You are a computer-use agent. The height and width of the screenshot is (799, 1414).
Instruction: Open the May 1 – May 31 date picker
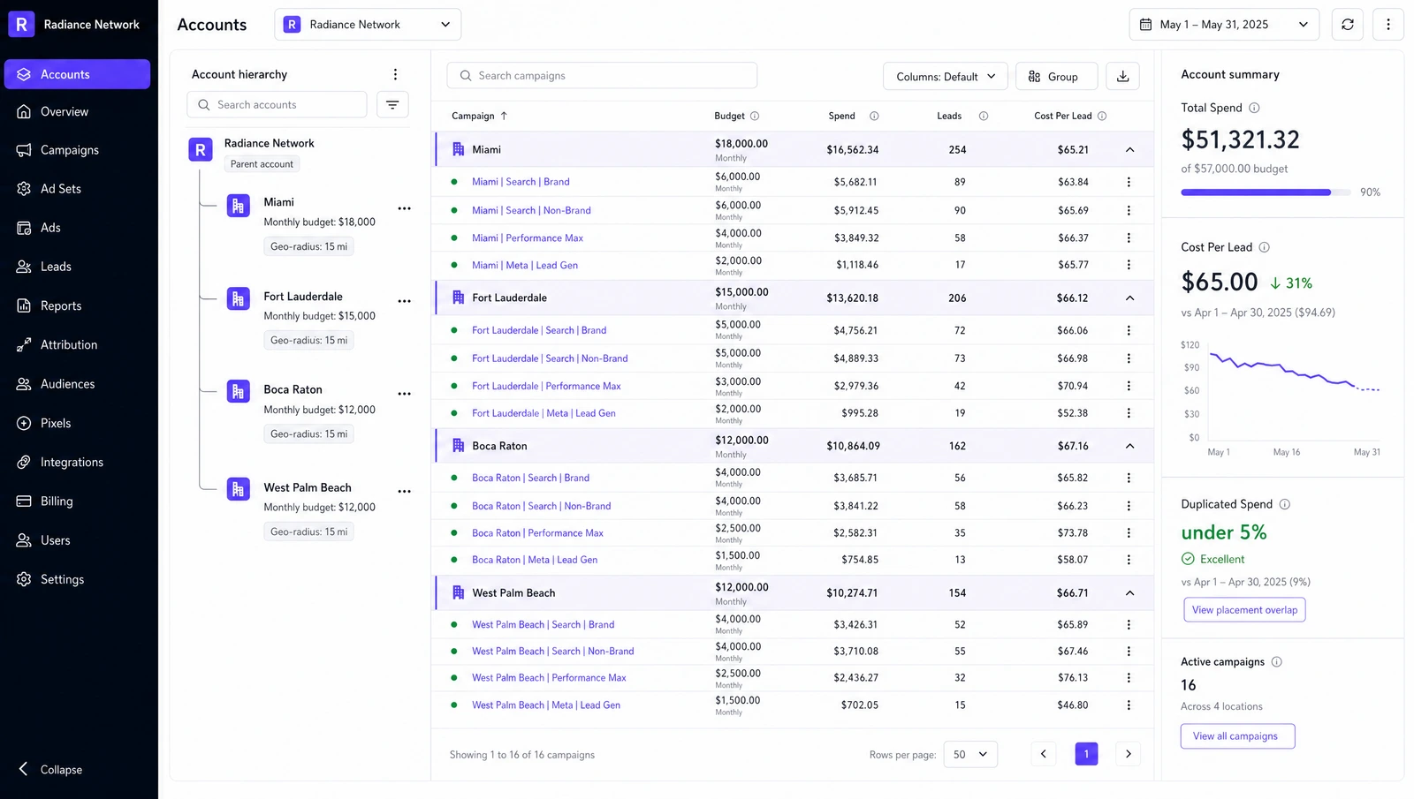tap(1224, 25)
